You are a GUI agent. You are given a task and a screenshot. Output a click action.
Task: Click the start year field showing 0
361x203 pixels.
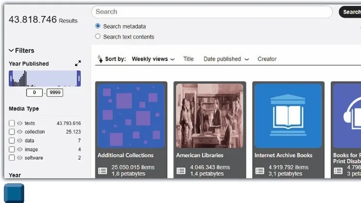[x=35, y=93]
